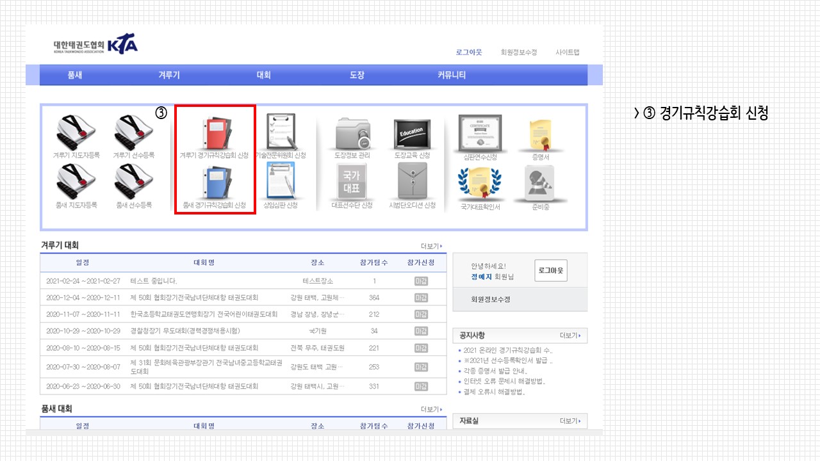Image resolution: width=820 pixels, height=461 pixels.
Task: Click 더보기 next to 품새 대회
Action: 432,409
